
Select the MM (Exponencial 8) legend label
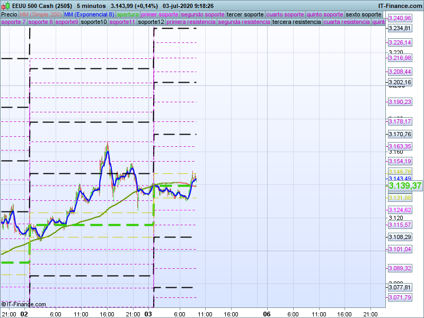click(x=89, y=14)
